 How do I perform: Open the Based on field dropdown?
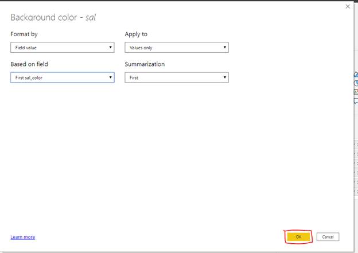[63, 77]
